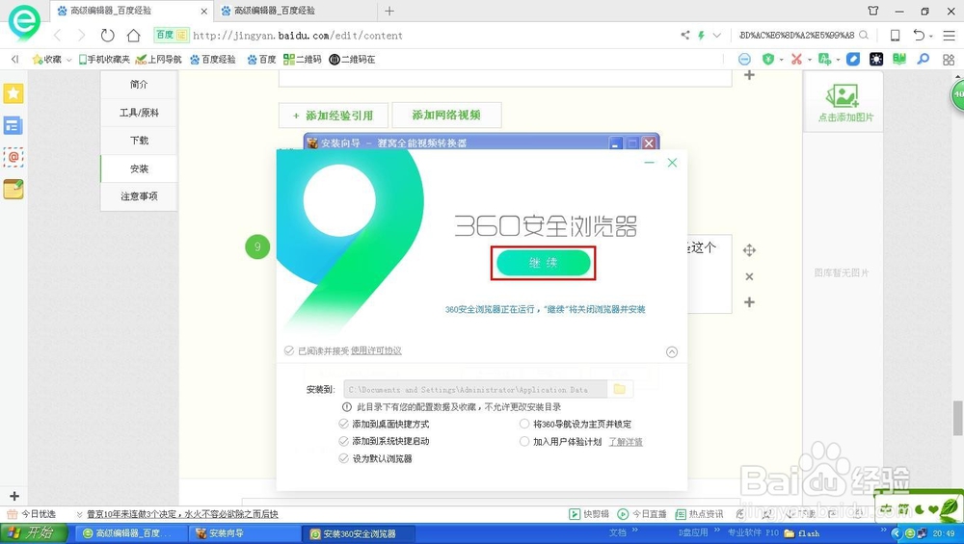Select 工具/原料 in the editor sidebar

(x=139, y=113)
